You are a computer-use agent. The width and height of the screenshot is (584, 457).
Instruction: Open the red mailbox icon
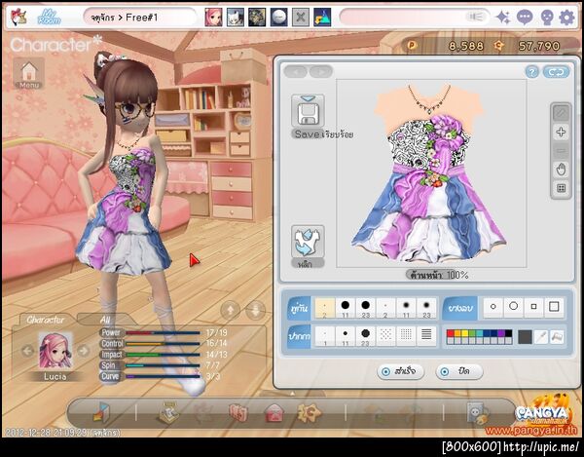[x=274, y=413]
